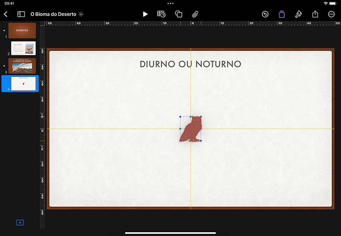The height and width of the screenshot is (236, 341).
Task: Open the More options ellipsis menu
Action: click(x=331, y=14)
